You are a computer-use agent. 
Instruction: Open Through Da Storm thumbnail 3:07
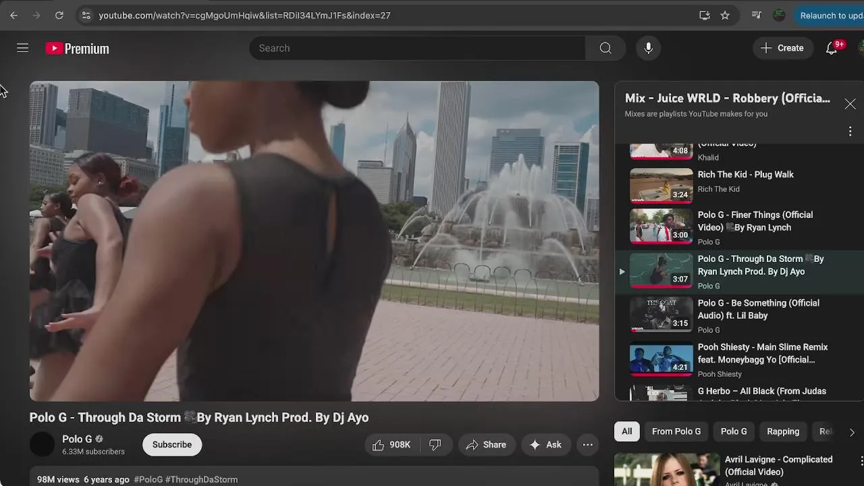pyautogui.click(x=661, y=270)
